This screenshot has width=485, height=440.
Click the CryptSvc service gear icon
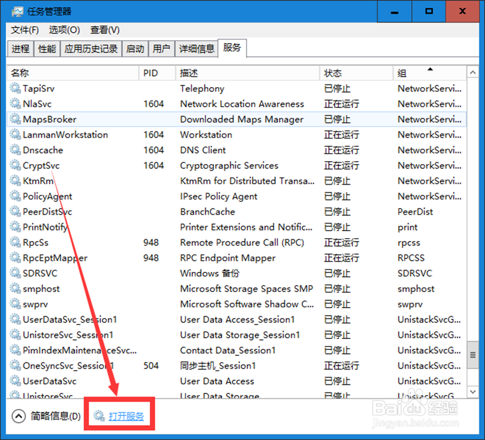(x=14, y=165)
